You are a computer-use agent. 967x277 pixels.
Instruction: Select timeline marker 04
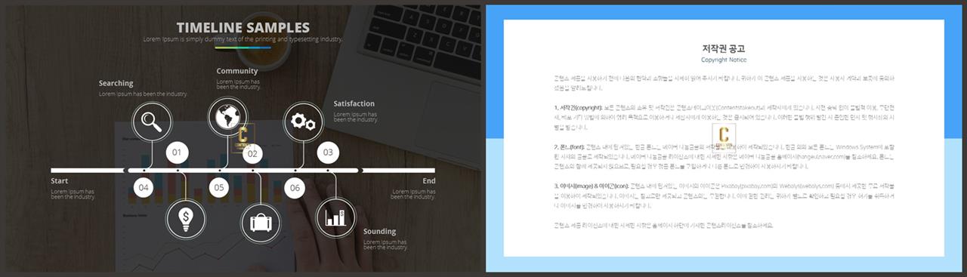144,187
